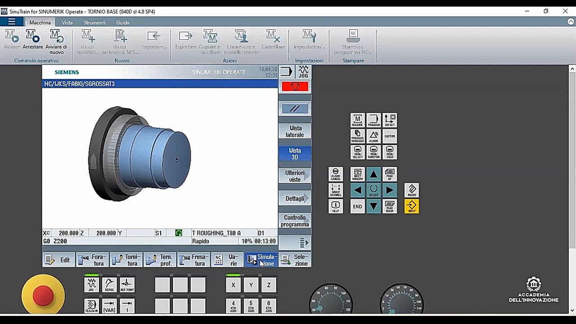
Task: Switch to the Macchina ribbon tab
Action: tap(40, 22)
